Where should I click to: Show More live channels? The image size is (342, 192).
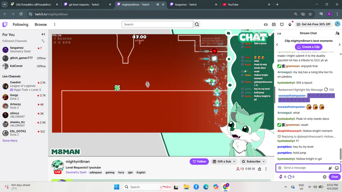tap(10, 141)
